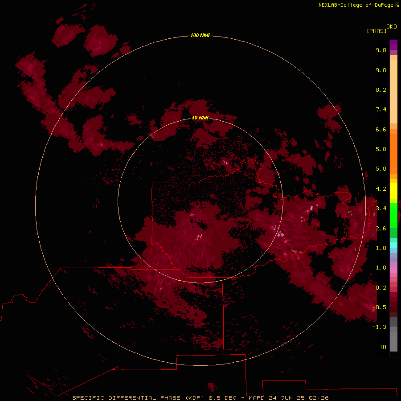Pick the pink band near 1.0

[393, 270]
